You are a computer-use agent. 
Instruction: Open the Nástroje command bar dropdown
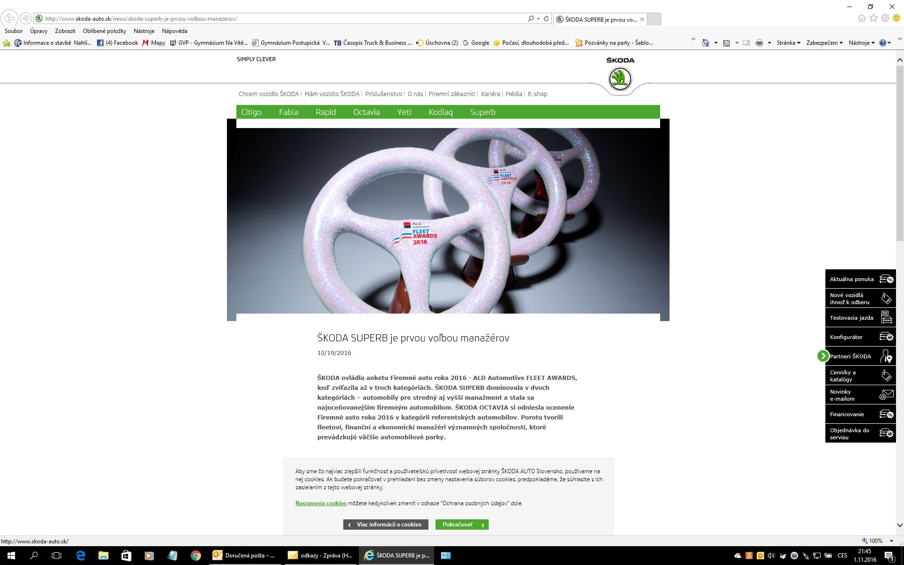pos(862,43)
